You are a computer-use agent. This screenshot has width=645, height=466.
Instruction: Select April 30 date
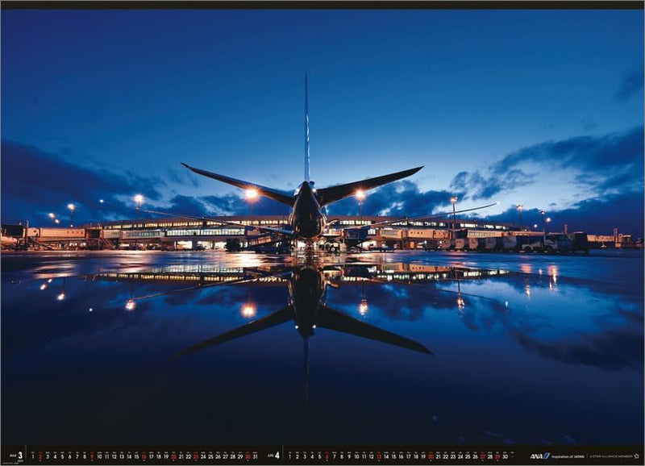coord(505,456)
